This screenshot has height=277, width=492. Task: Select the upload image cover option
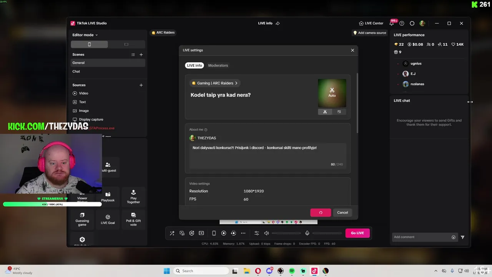point(339,112)
